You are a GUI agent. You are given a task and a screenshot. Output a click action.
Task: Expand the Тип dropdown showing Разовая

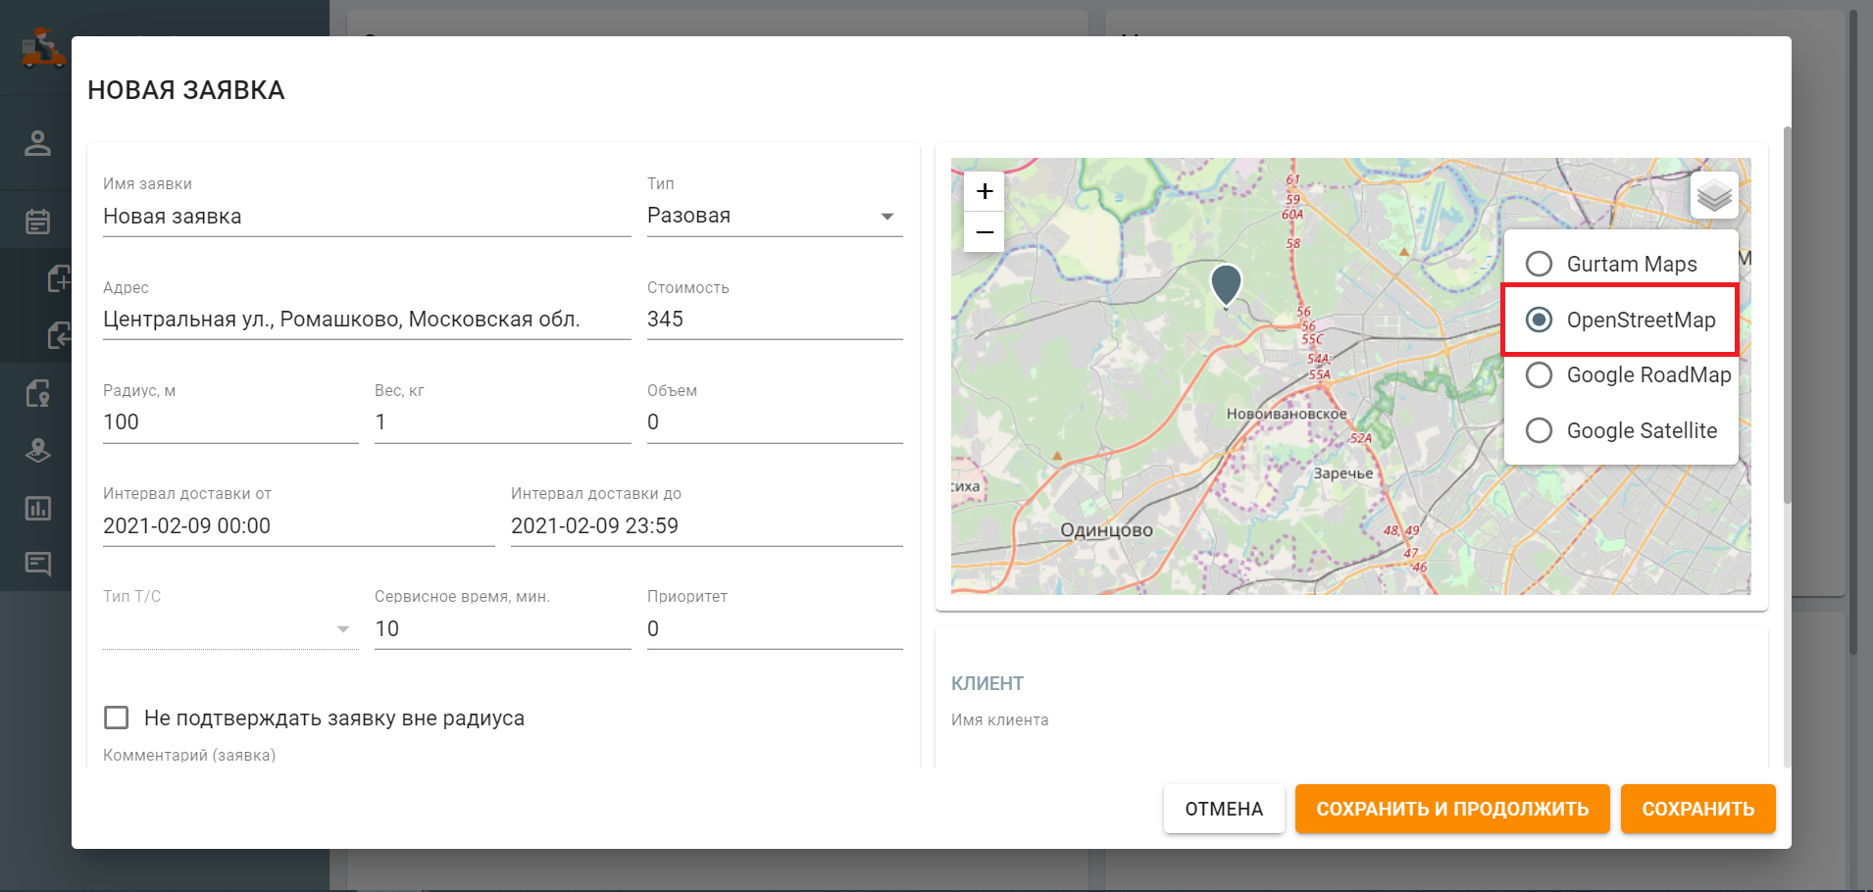tap(774, 217)
